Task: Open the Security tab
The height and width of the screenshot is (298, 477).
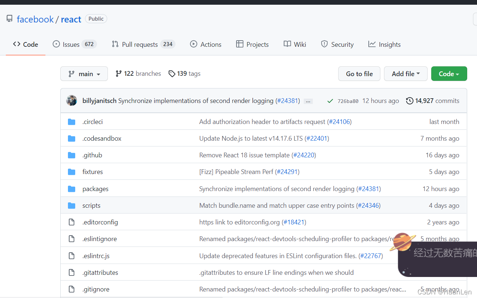Action: (337, 44)
